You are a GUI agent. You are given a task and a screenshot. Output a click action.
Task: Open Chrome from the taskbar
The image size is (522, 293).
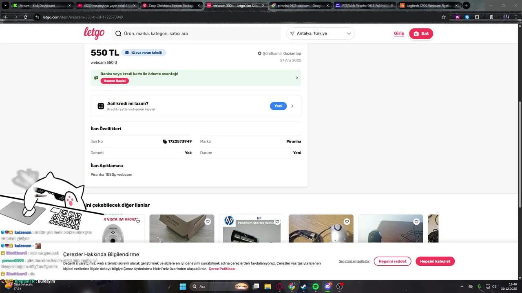pyautogui.click(x=292, y=286)
